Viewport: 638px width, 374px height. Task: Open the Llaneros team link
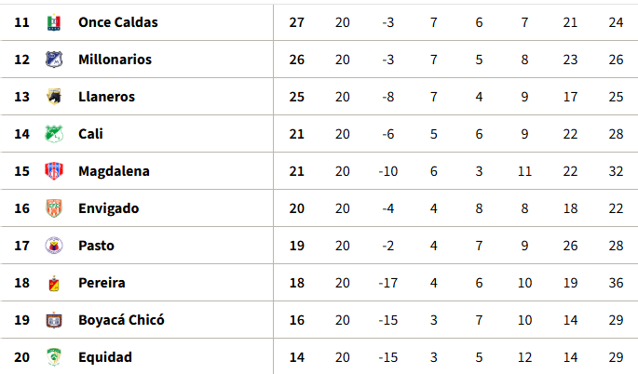(106, 97)
